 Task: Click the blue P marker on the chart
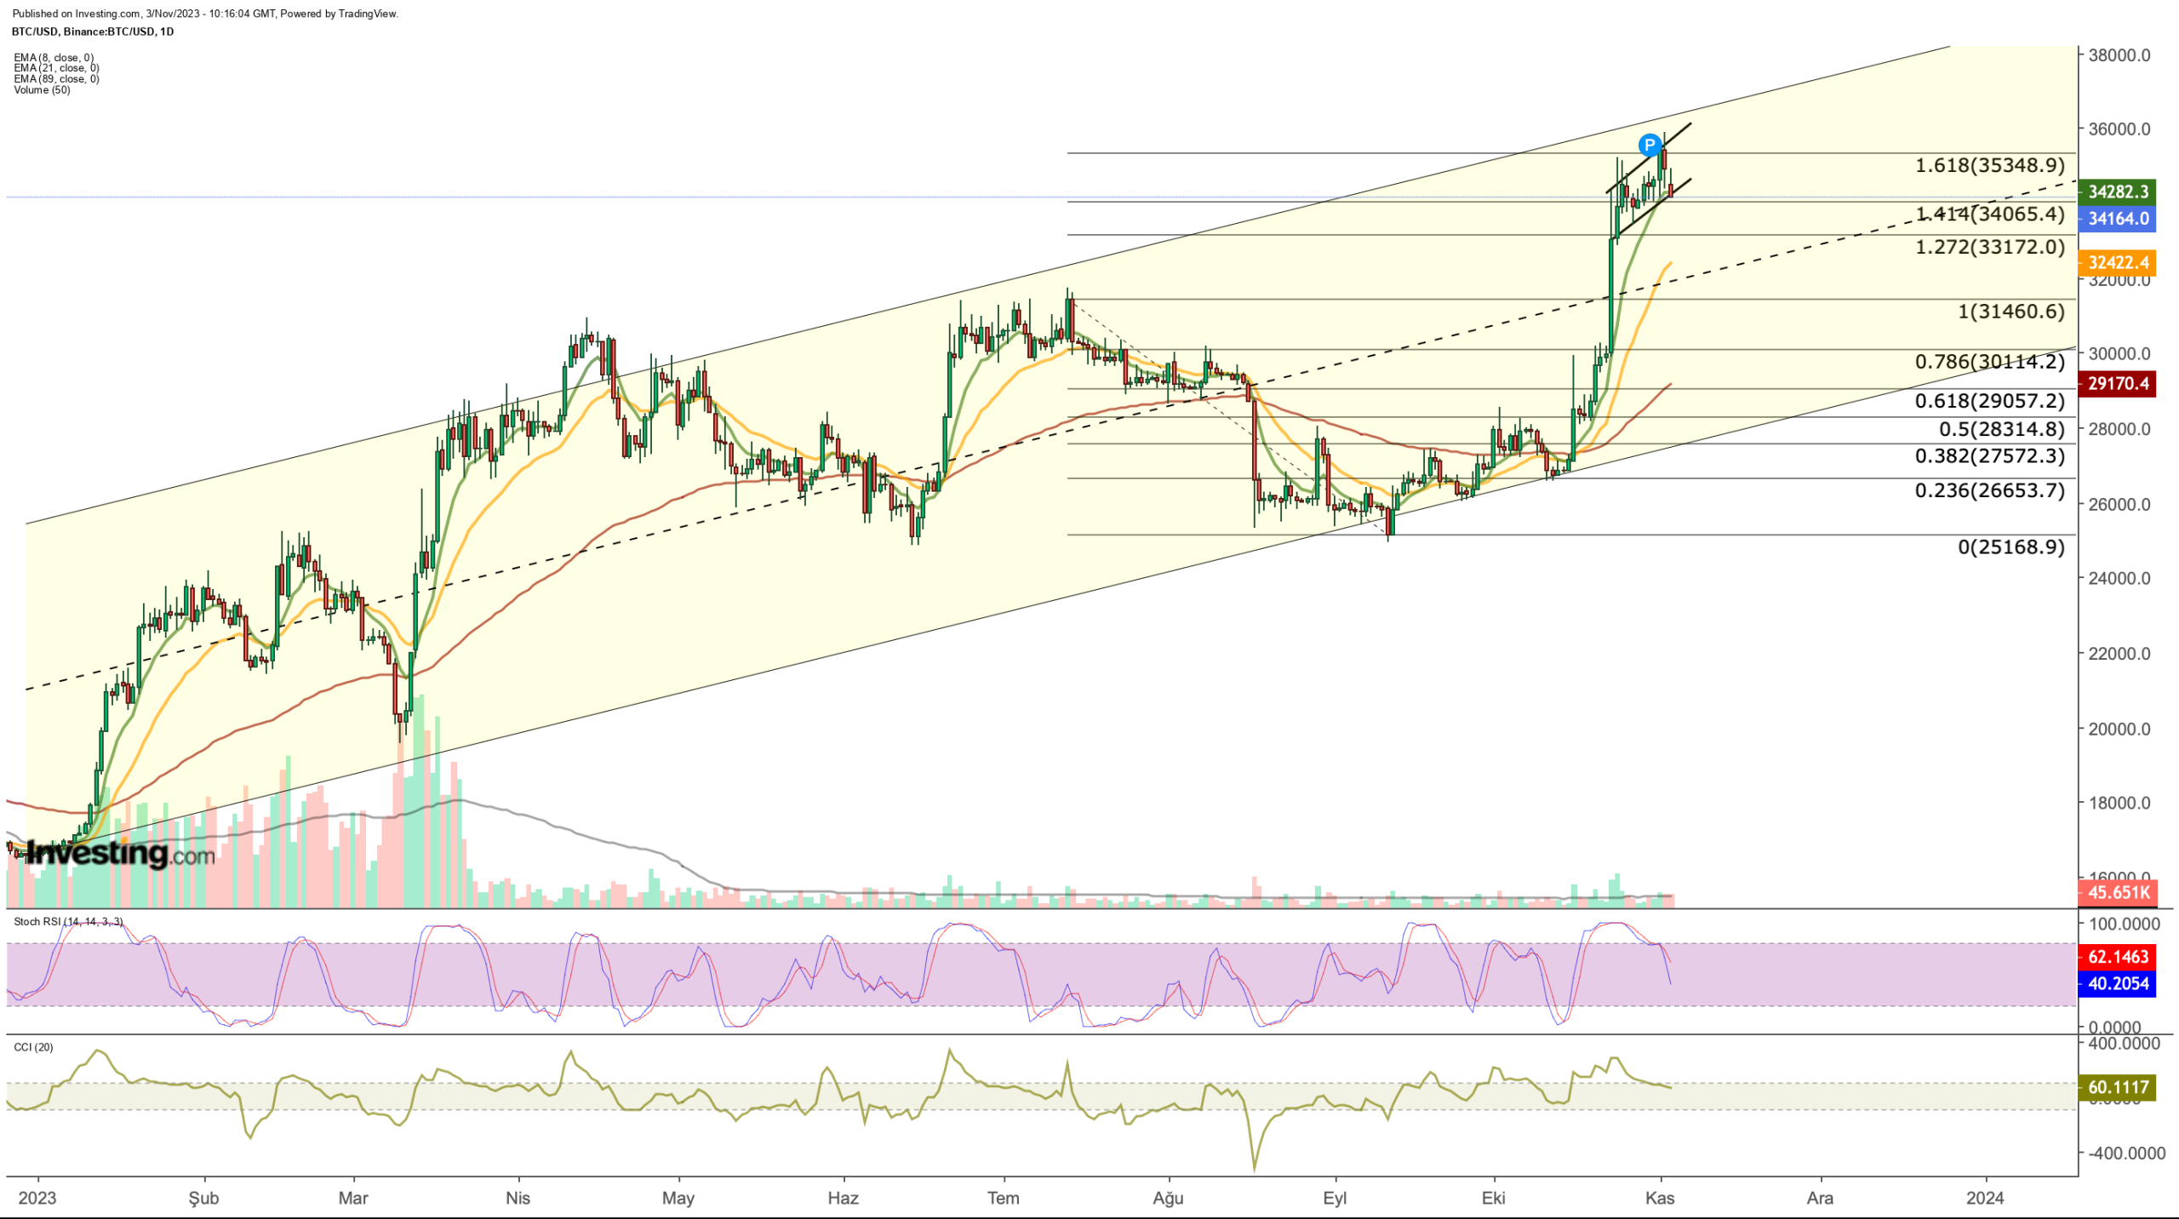pyautogui.click(x=1650, y=145)
